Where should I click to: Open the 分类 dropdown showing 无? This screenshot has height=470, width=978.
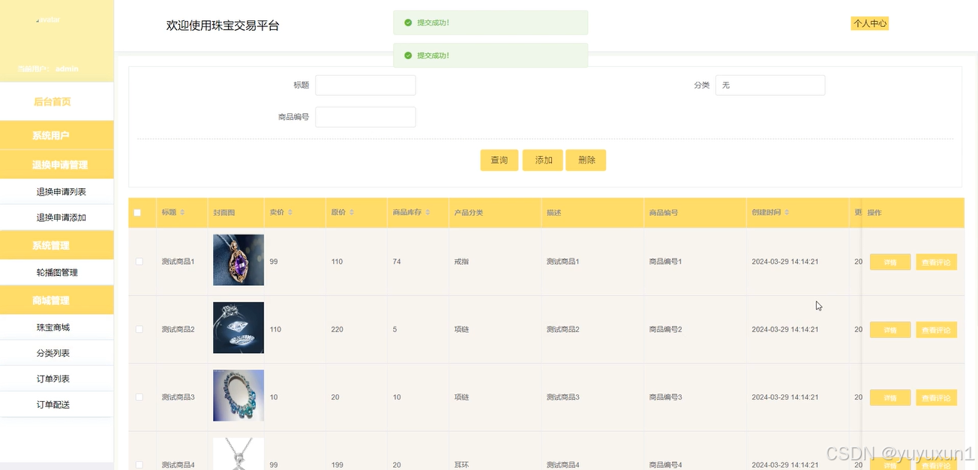point(770,85)
